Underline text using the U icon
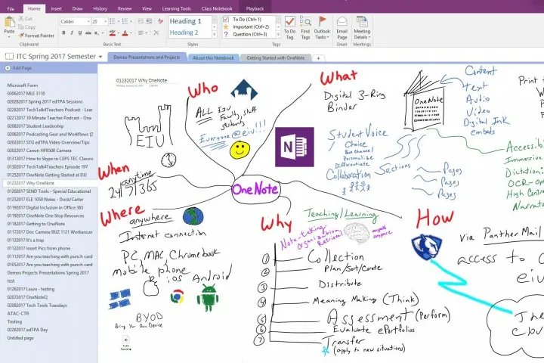Viewport: 544px width, 363px height. 80,33
